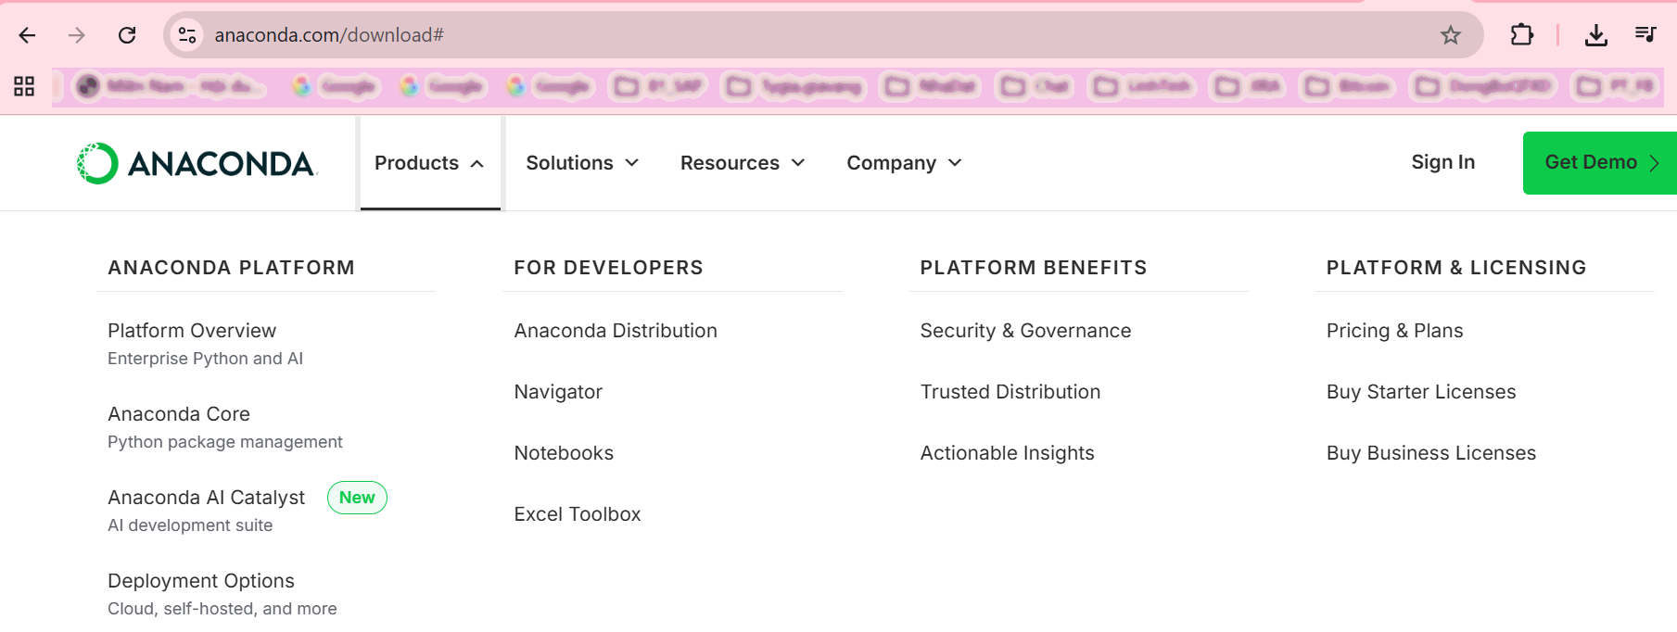Open Navigator link
The image size is (1677, 632).
[558, 392]
